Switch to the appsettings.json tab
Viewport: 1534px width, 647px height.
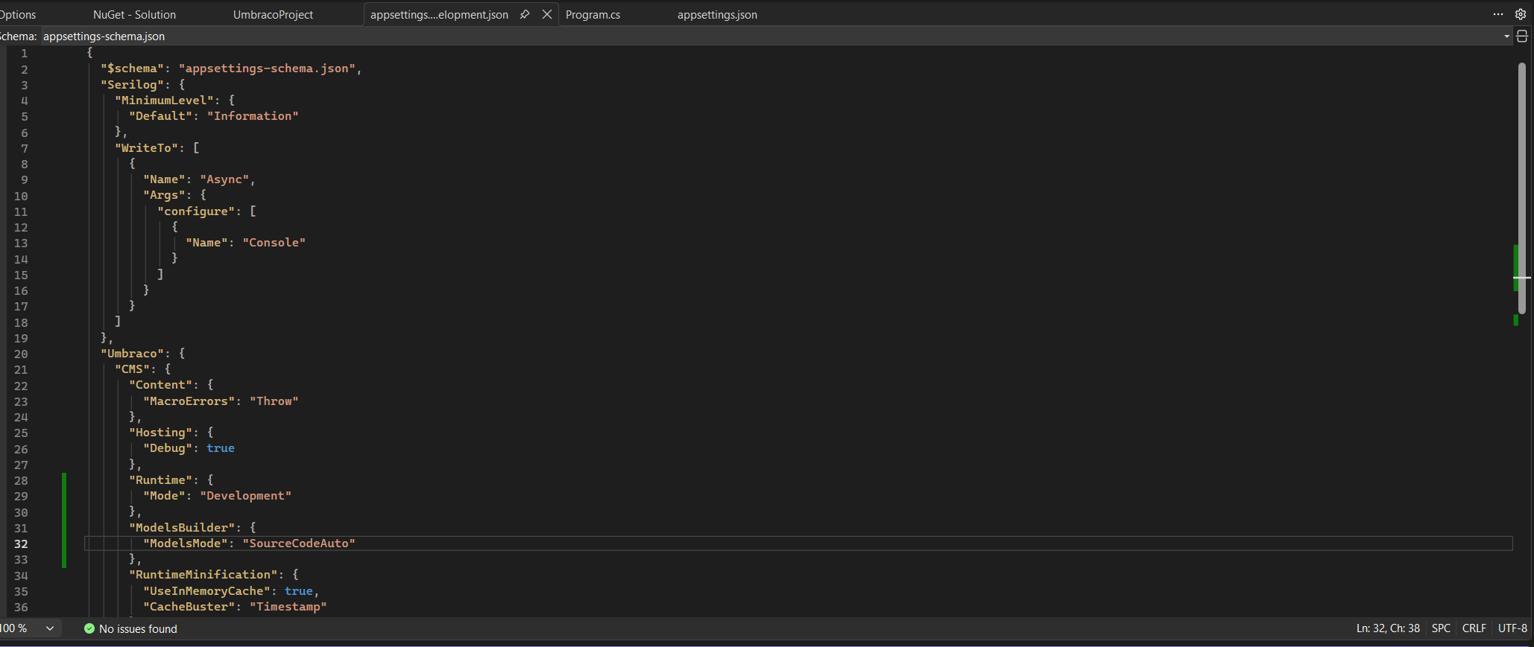click(717, 15)
